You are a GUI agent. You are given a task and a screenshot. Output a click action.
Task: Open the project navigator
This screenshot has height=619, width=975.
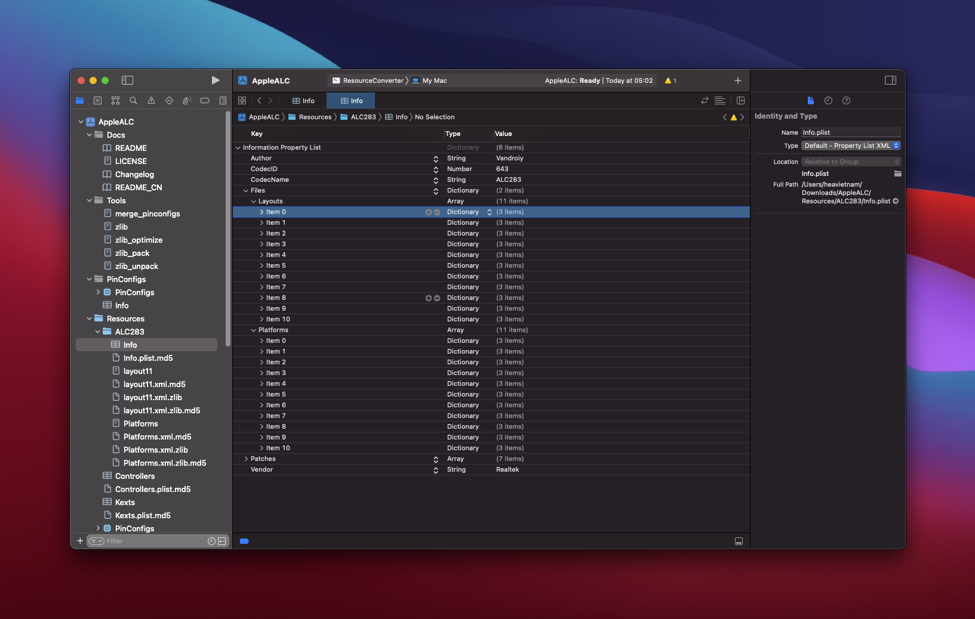(80, 101)
